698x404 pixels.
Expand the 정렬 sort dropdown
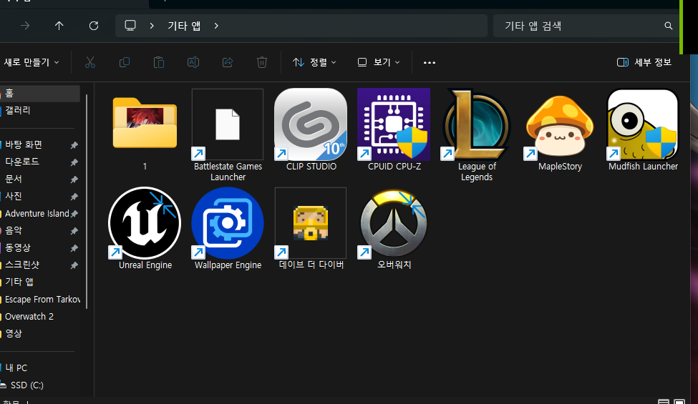pos(314,62)
